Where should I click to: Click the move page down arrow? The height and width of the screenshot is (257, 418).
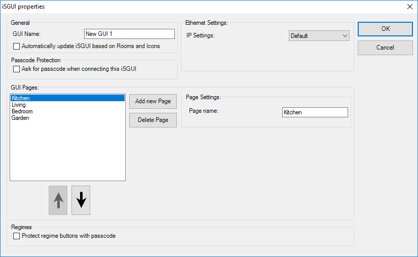[x=81, y=200]
